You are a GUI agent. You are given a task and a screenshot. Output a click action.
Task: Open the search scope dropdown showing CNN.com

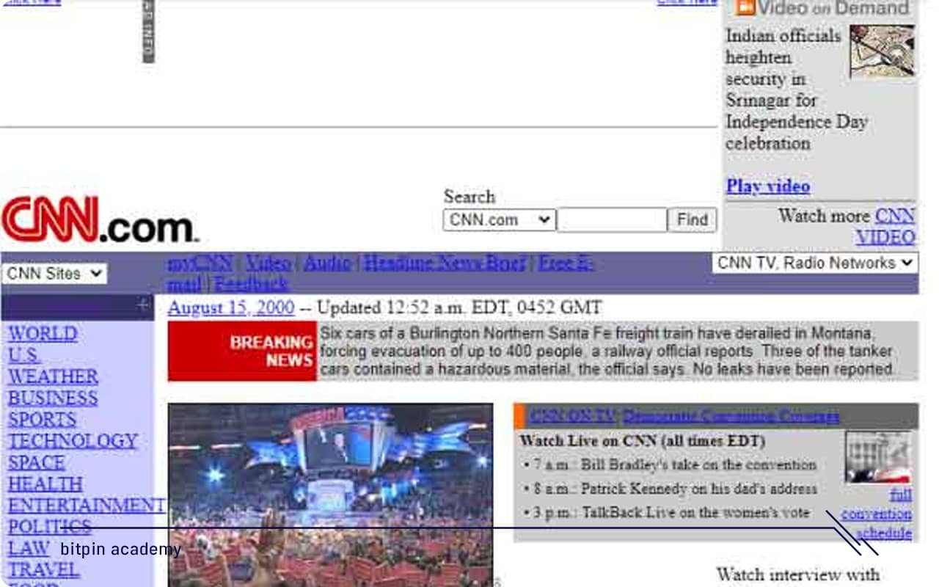[499, 220]
